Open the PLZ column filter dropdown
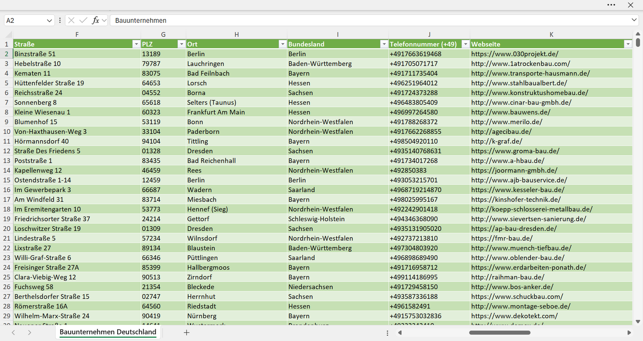This screenshot has height=341, width=643. tap(181, 44)
